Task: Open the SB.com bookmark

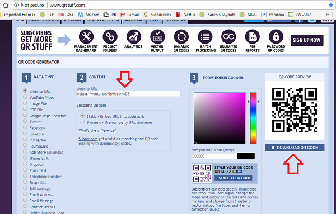Action: [x=88, y=15]
